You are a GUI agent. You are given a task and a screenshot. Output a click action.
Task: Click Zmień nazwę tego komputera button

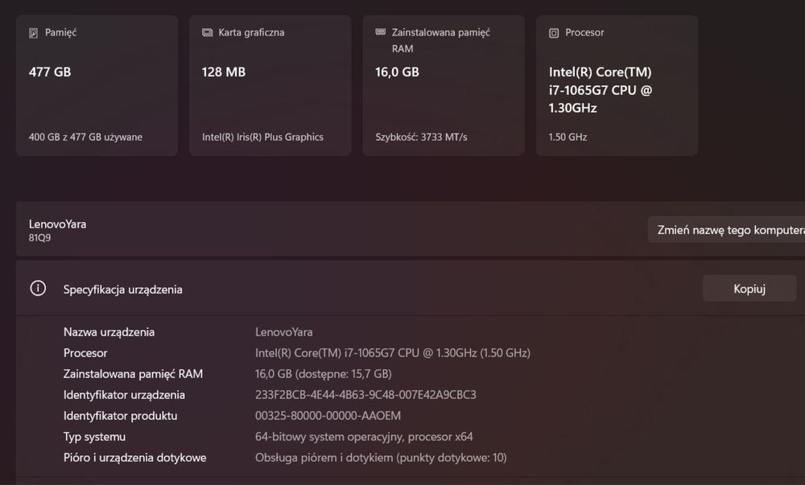click(726, 230)
